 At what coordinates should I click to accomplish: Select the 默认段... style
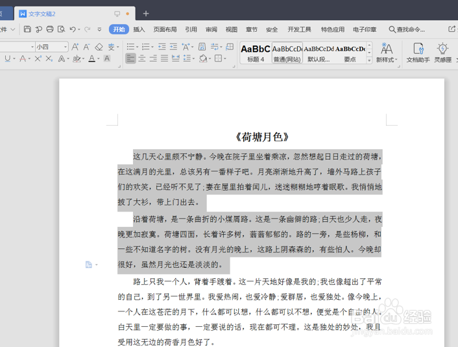319,53
